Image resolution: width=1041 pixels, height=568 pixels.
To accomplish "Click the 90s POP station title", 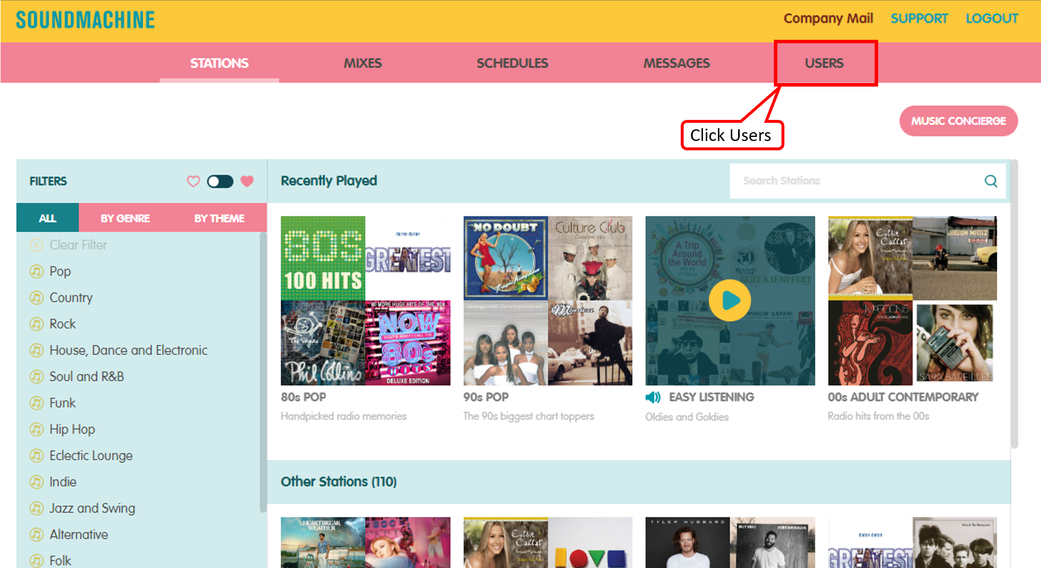I will click(486, 397).
